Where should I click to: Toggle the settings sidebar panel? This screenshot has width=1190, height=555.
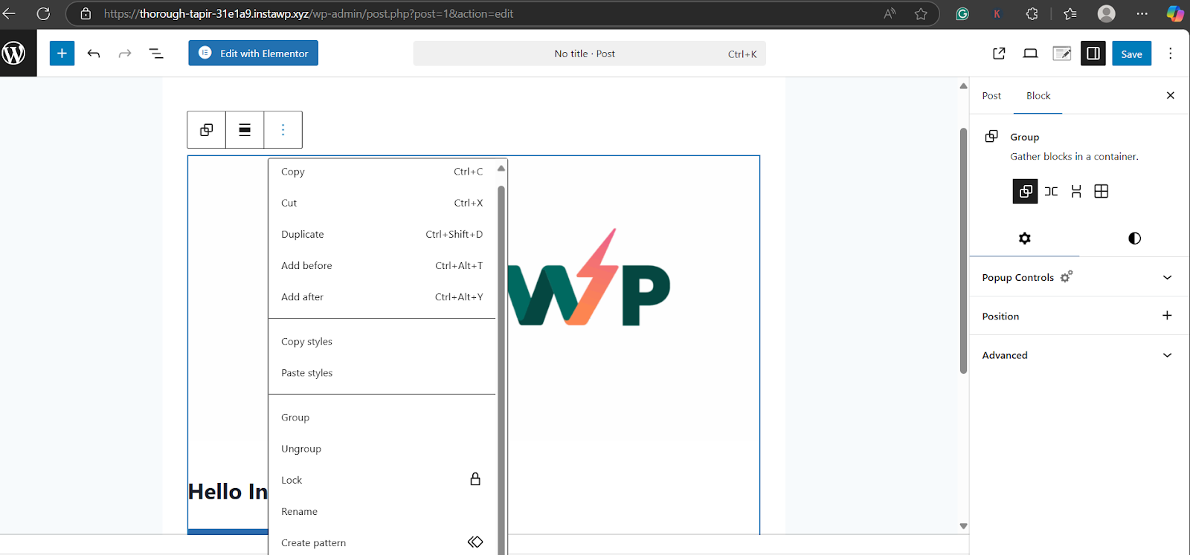pyautogui.click(x=1093, y=53)
